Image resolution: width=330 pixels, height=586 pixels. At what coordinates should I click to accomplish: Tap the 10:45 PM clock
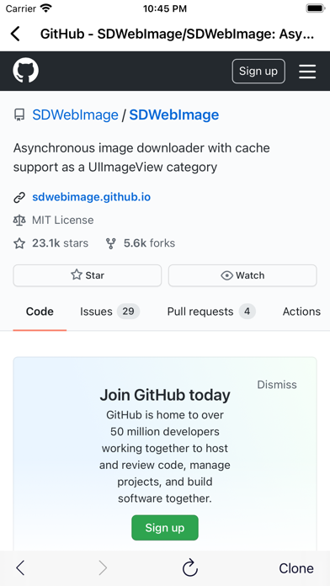(165, 8)
